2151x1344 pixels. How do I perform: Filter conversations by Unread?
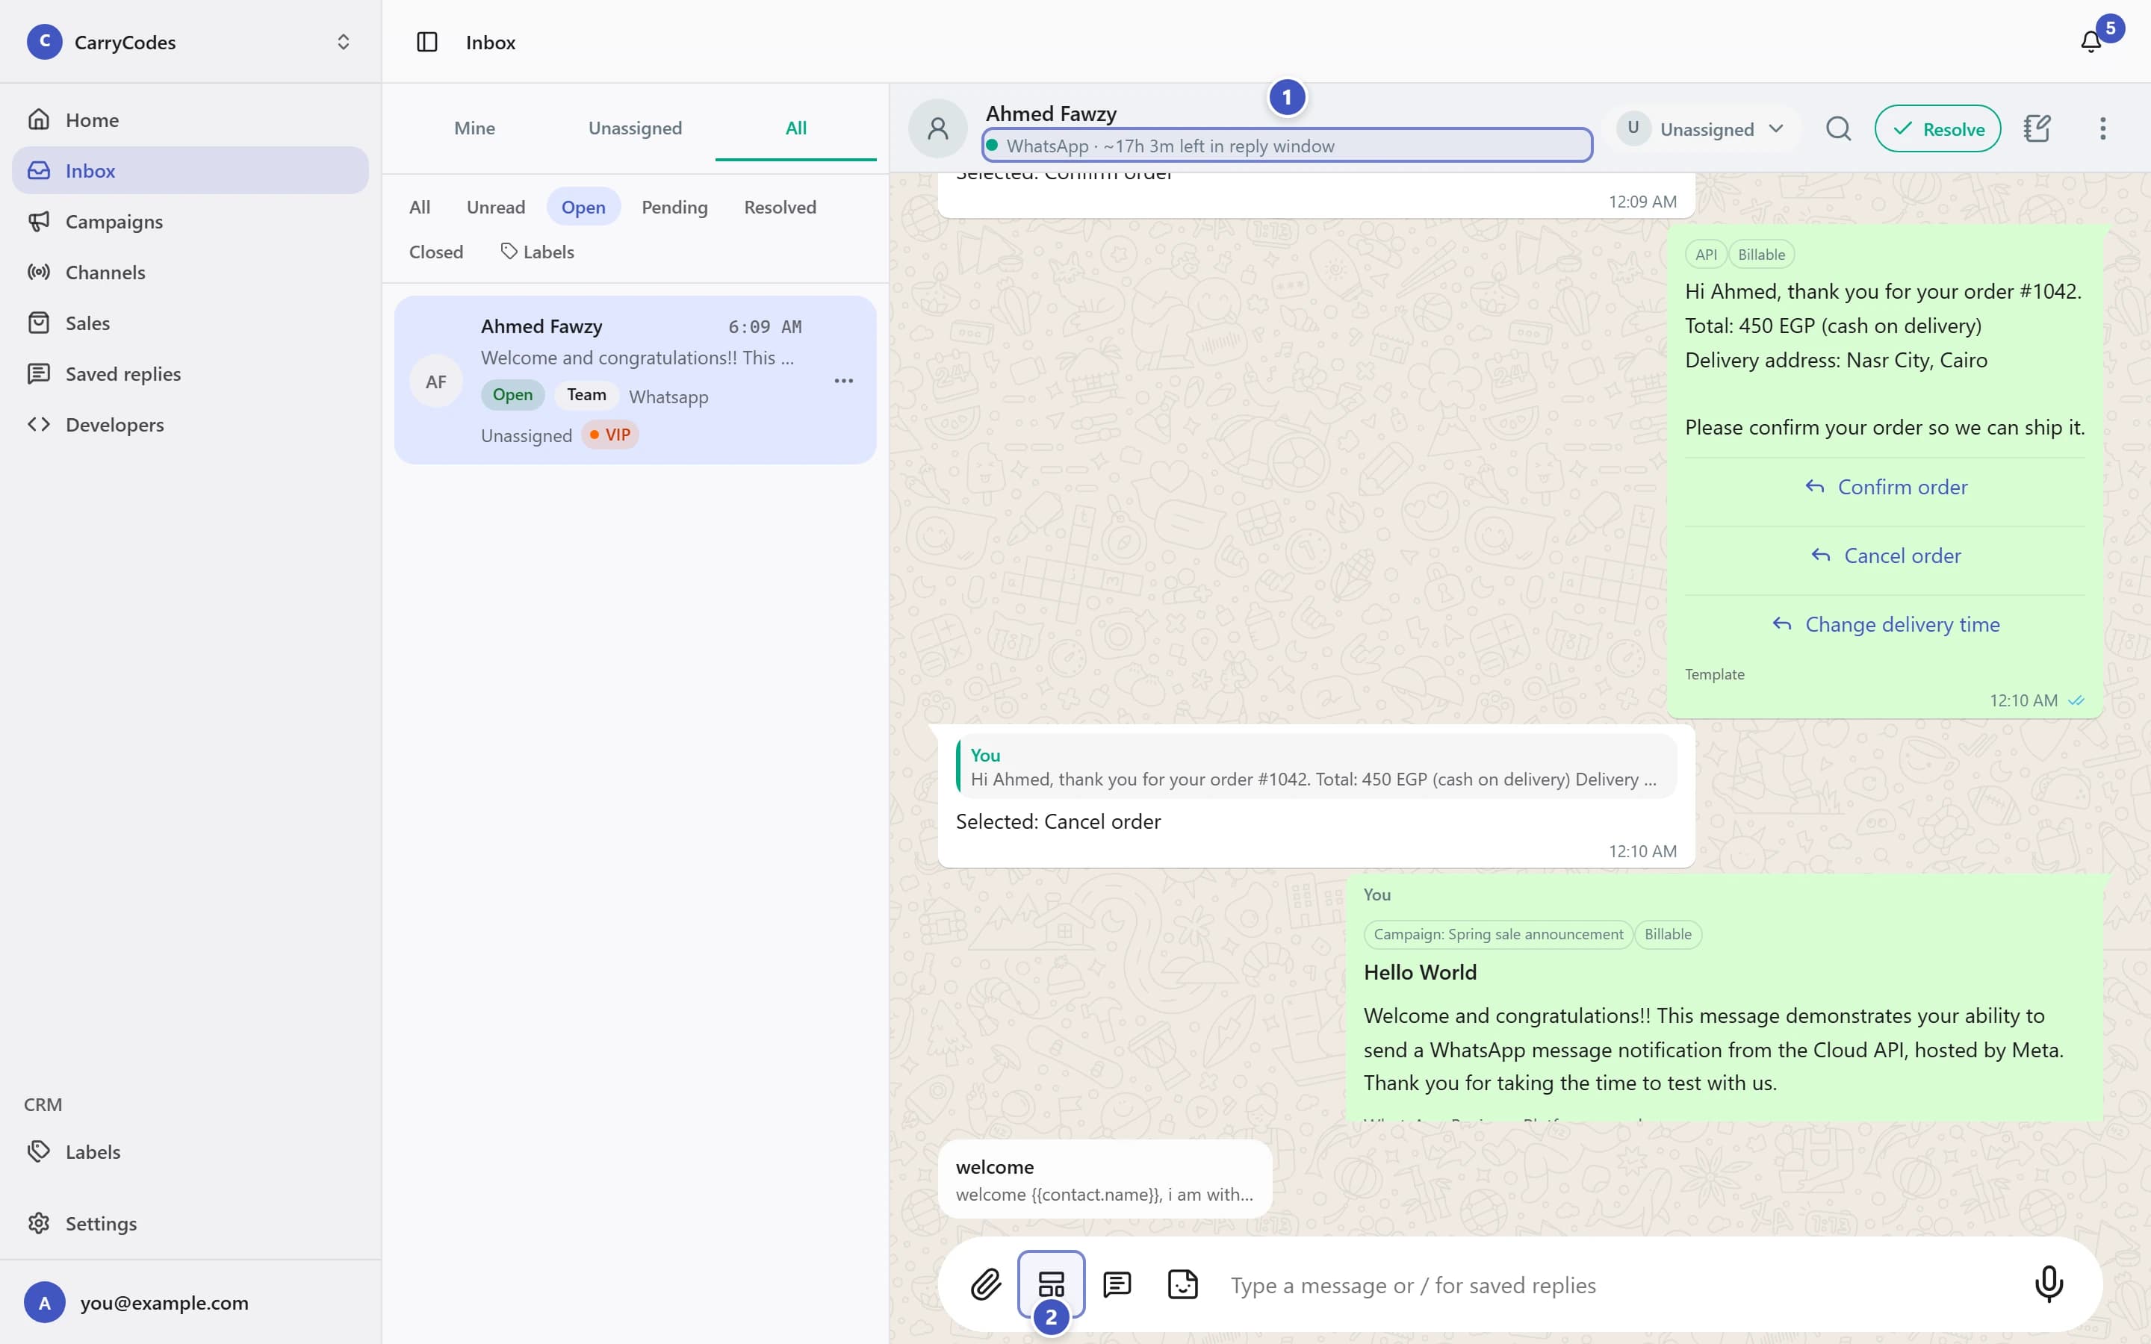click(x=496, y=207)
